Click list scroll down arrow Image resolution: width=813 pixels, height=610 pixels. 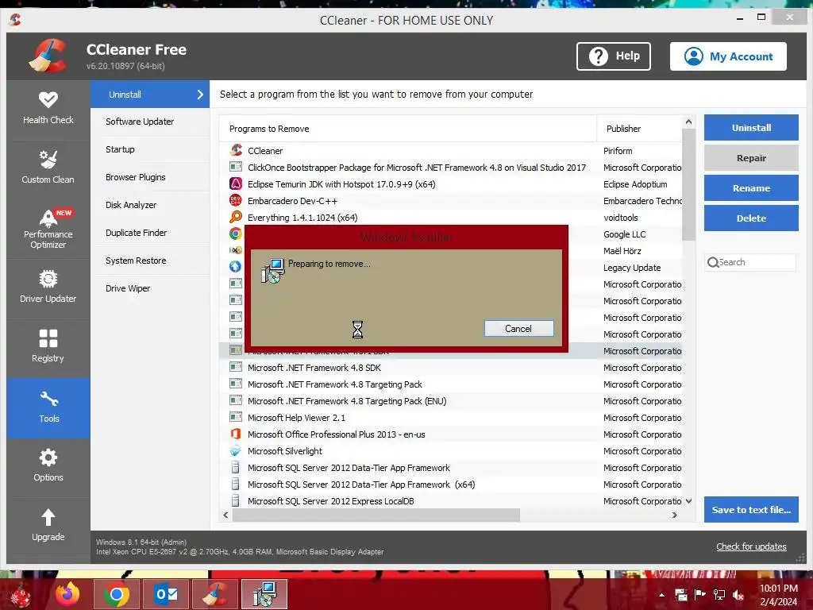pyautogui.click(x=688, y=501)
